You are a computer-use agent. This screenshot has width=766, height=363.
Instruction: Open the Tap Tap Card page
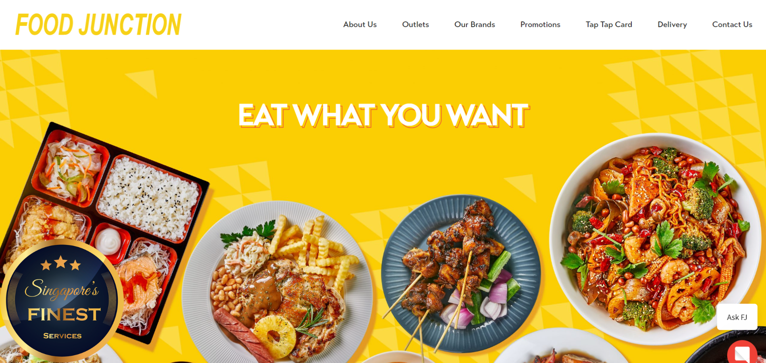609,24
